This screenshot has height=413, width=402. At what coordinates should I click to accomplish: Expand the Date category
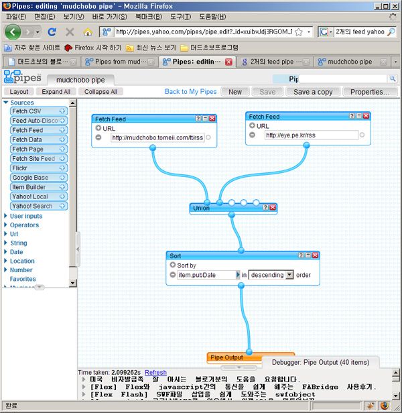click(x=5, y=252)
